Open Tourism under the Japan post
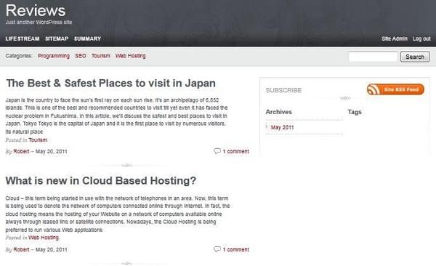 (x=38, y=140)
